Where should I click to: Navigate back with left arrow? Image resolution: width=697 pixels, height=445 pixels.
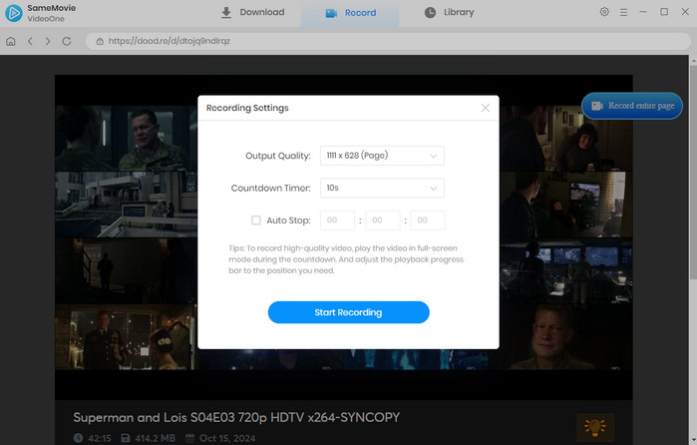point(30,41)
